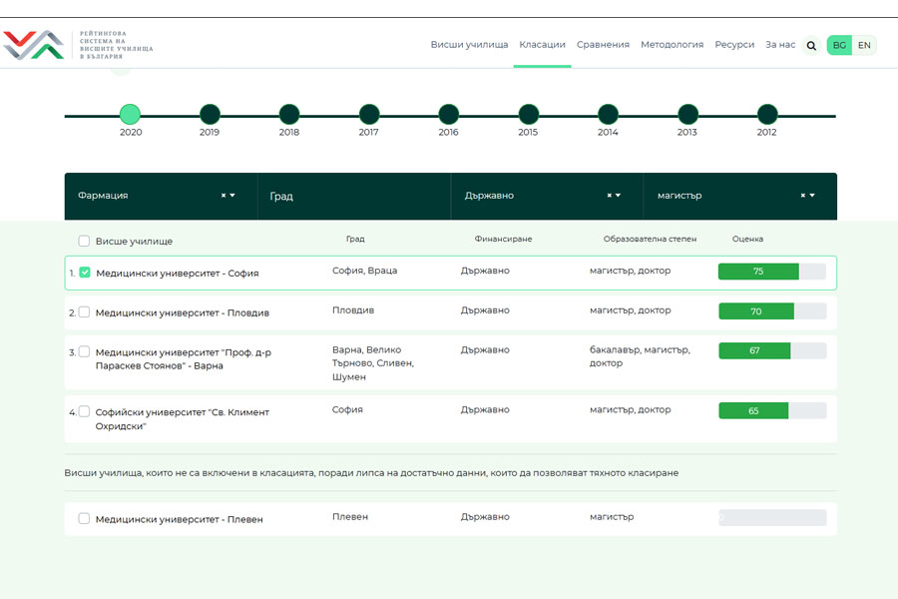The height and width of the screenshot is (599, 898).
Task: Check the Варна medical university checkbox
Action: pos(84,351)
